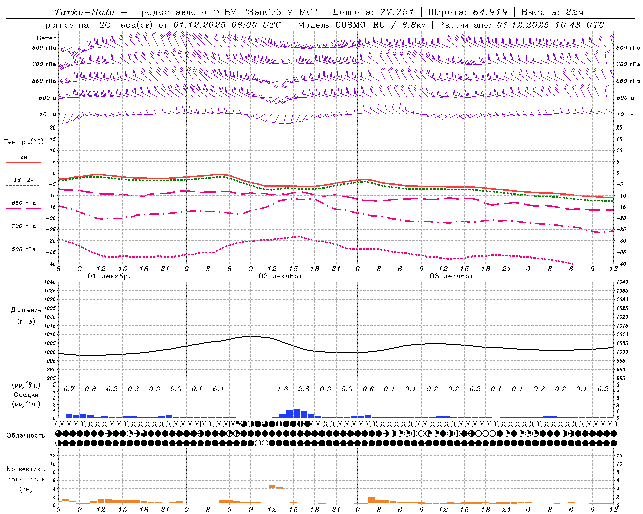Click the "02 декабря" date label
This screenshot has height=514, width=643.
click(x=281, y=276)
